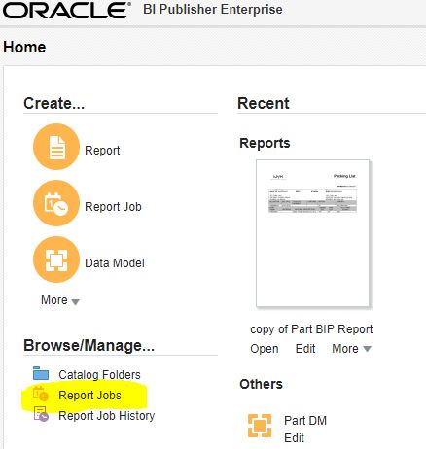Click Edit for copy of Part BIP Report

(305, 349)
